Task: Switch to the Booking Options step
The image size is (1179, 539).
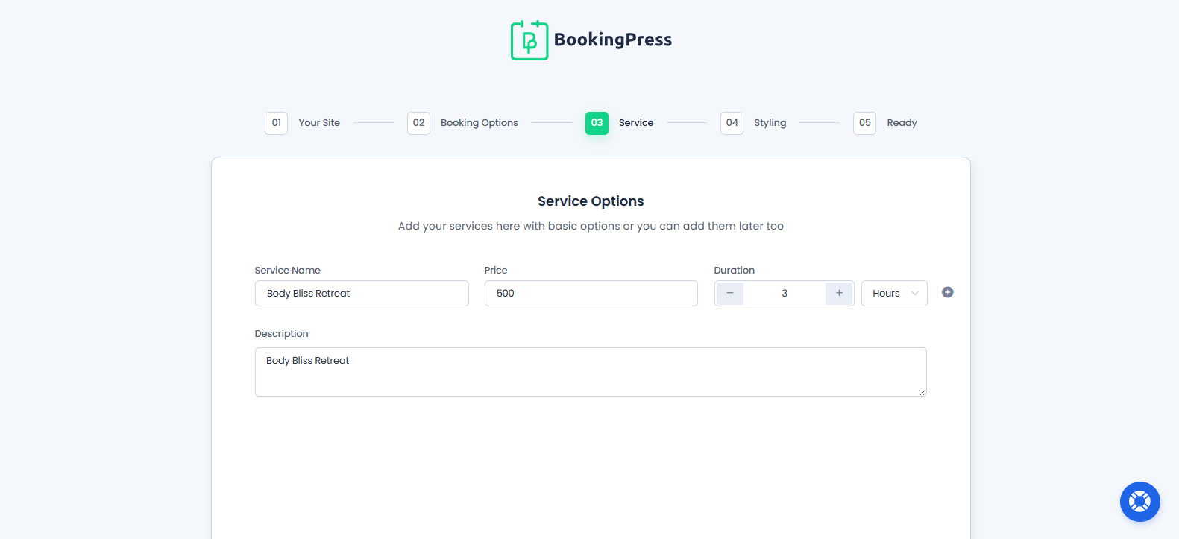Action: [x=479, y=123]
